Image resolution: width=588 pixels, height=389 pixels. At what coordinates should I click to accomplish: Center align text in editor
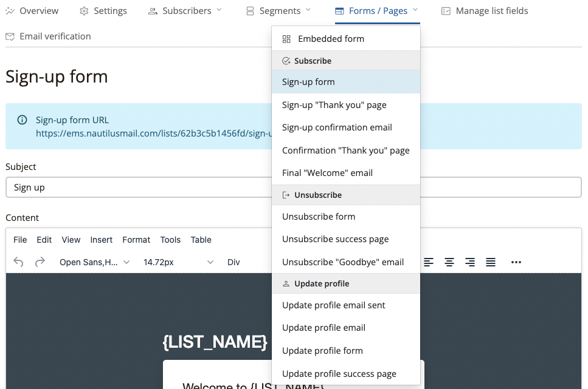tap(449, 262)
